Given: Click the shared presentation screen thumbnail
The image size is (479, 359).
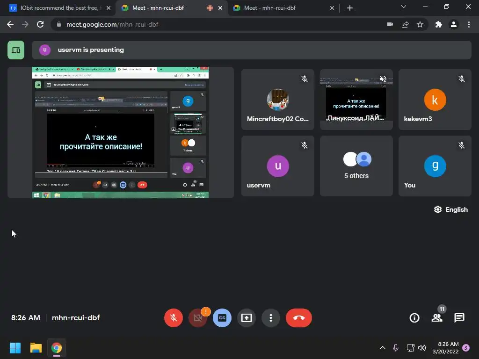Looking at the screenshot, I should pos(120,132).
